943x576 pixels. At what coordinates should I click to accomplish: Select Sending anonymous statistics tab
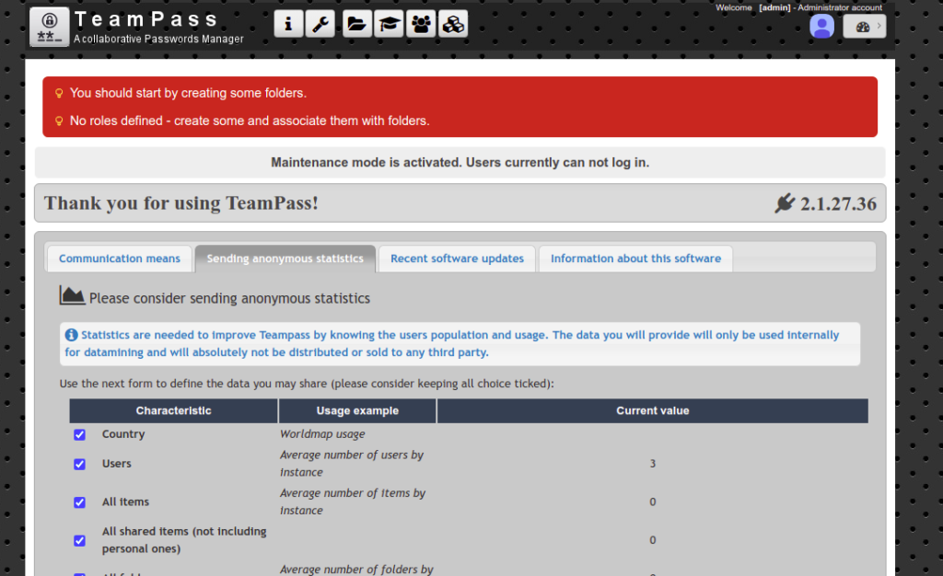pyautogui.click(x=285, y=259)
